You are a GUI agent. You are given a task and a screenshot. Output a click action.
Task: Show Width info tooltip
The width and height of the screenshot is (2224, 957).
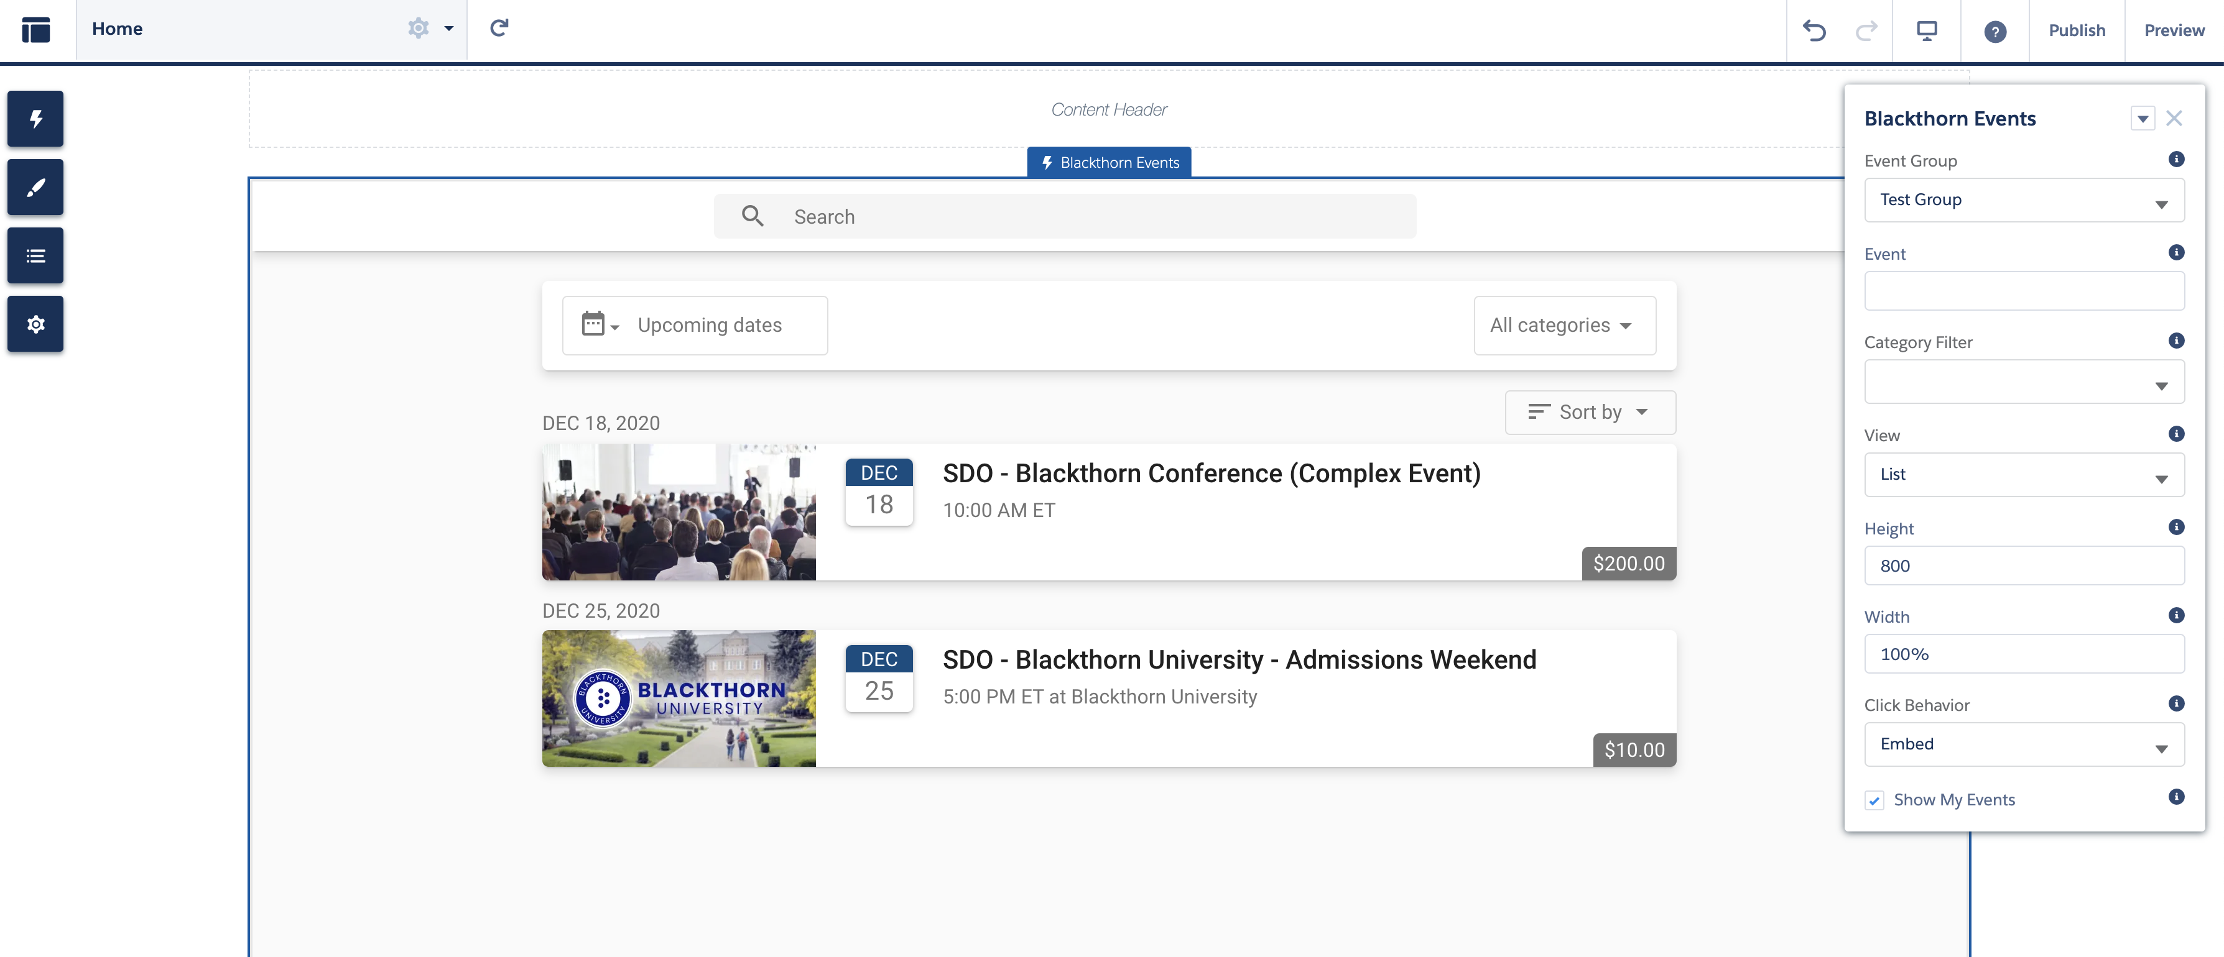click(x=2175, y=615)
